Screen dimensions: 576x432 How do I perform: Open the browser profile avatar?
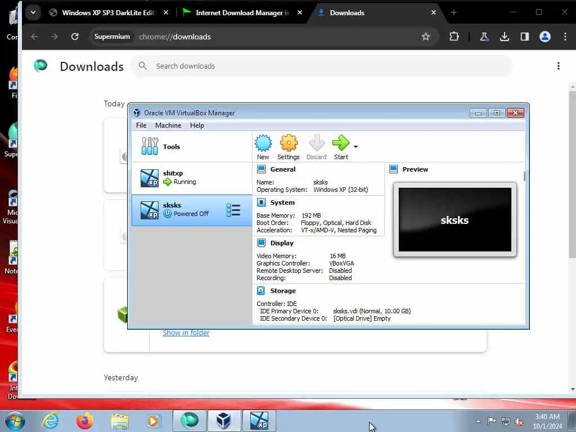click(x=544, y=37)
